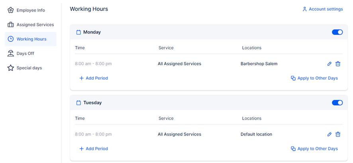This screenshot has width=353, height=163.
Task: Turn off the Tuesday working hours toggle
Action: pos(337,103)
